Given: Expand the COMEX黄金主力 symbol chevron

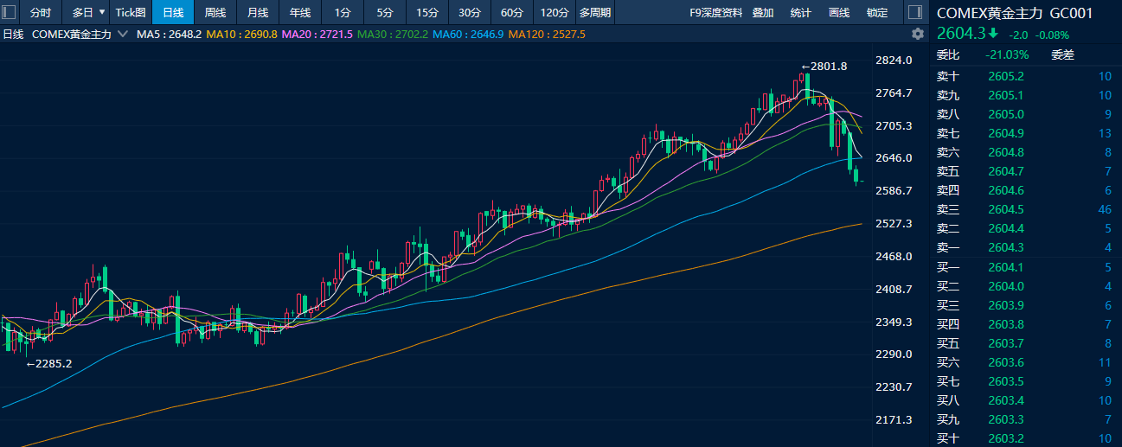Looking at the screenshot, I should coord(122,34).
